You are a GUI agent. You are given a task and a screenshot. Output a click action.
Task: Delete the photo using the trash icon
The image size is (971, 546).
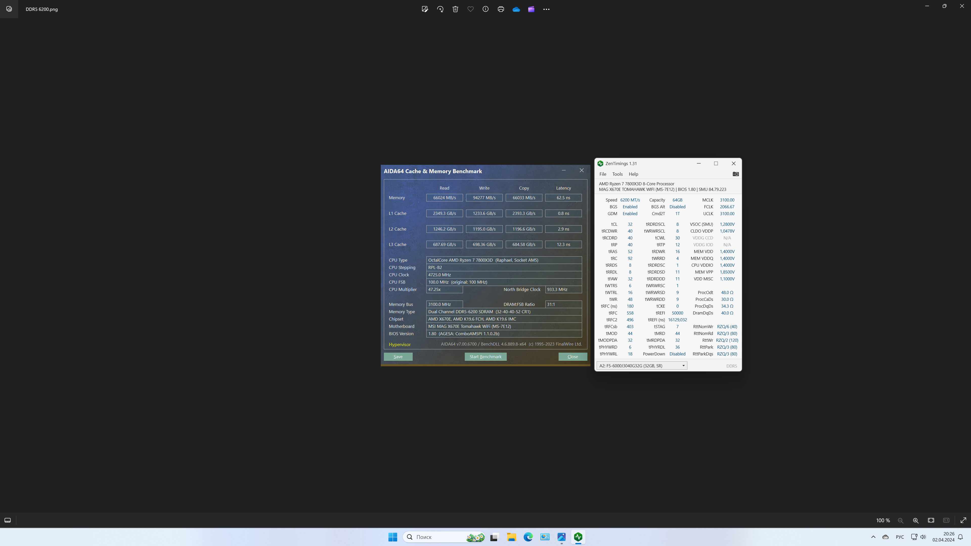tap(455, 9)
